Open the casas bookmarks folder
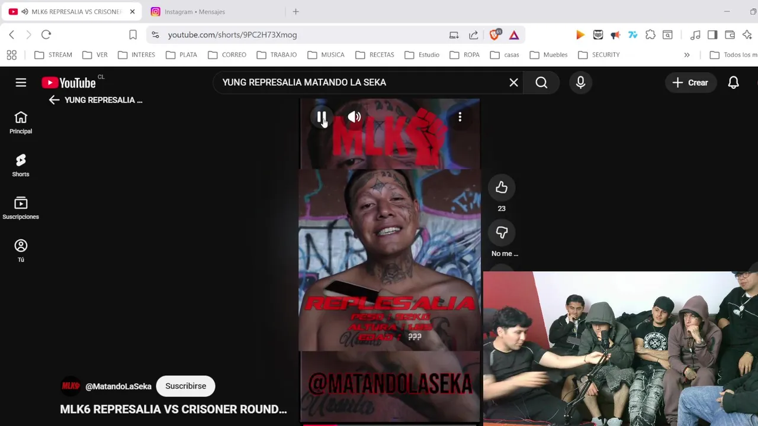 point(505,54)
